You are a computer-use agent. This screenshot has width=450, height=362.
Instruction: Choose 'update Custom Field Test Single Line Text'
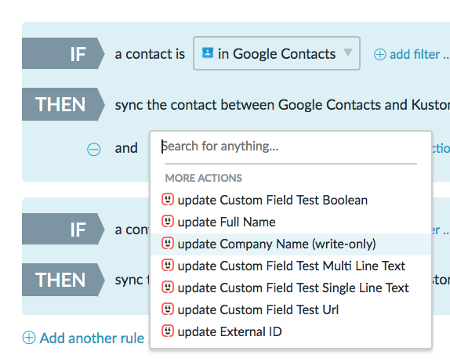291,288
